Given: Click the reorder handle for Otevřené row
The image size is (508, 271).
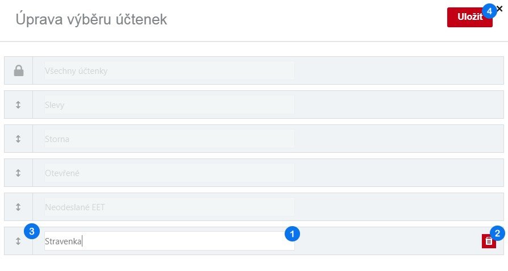Looking at the screenshot, I should [x=18, y=173].
